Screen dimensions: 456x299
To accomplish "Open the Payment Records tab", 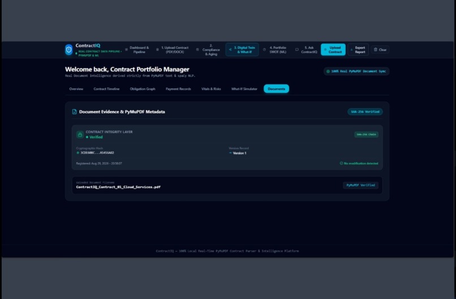I will [x=178, y=89].
